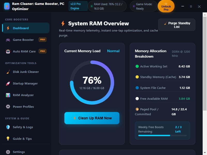Viewport: 207px width, 155px height.
Task: Click the Current Memory Load heading
Action: click(82, 51)
